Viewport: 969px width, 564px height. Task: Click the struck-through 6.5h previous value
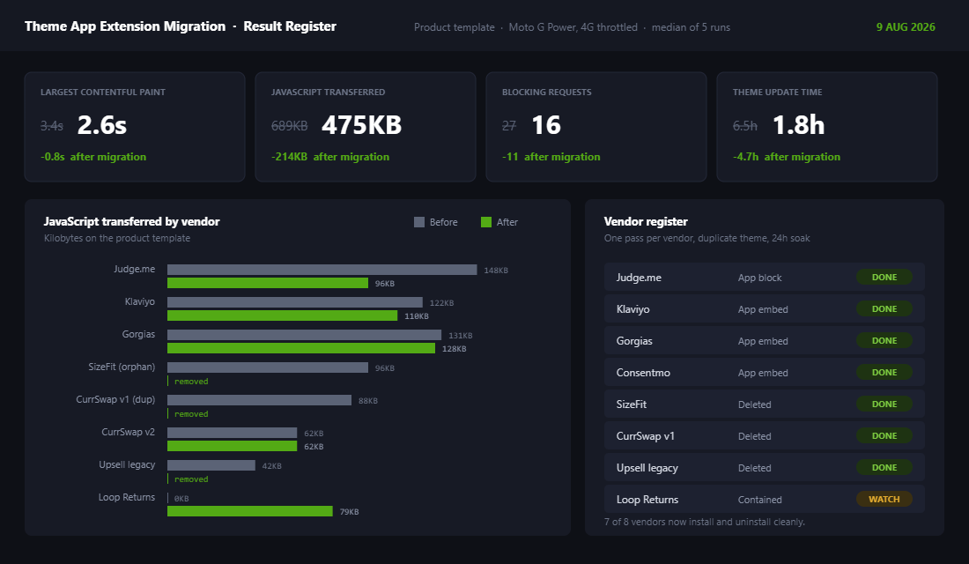pos(744,126)
